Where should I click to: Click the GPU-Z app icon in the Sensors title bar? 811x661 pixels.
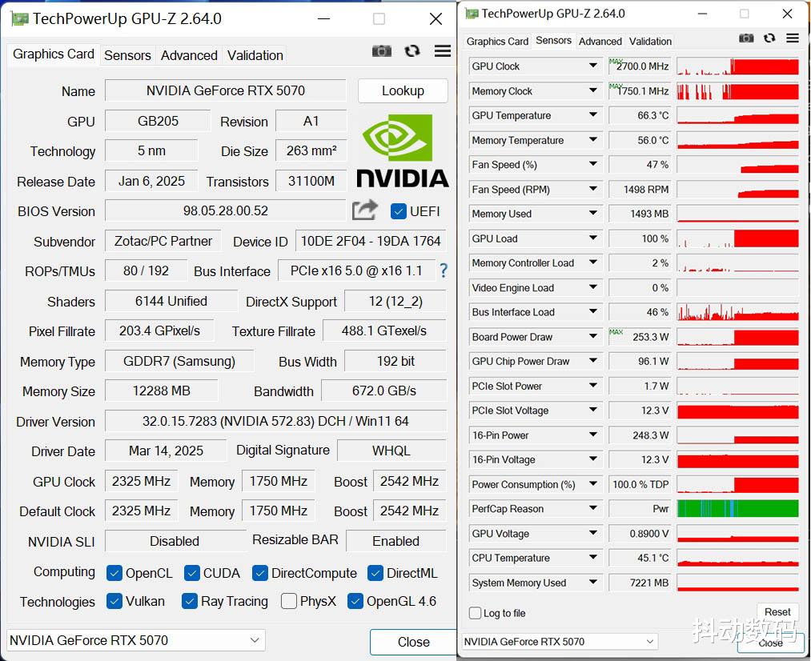(x=472, y=14)
